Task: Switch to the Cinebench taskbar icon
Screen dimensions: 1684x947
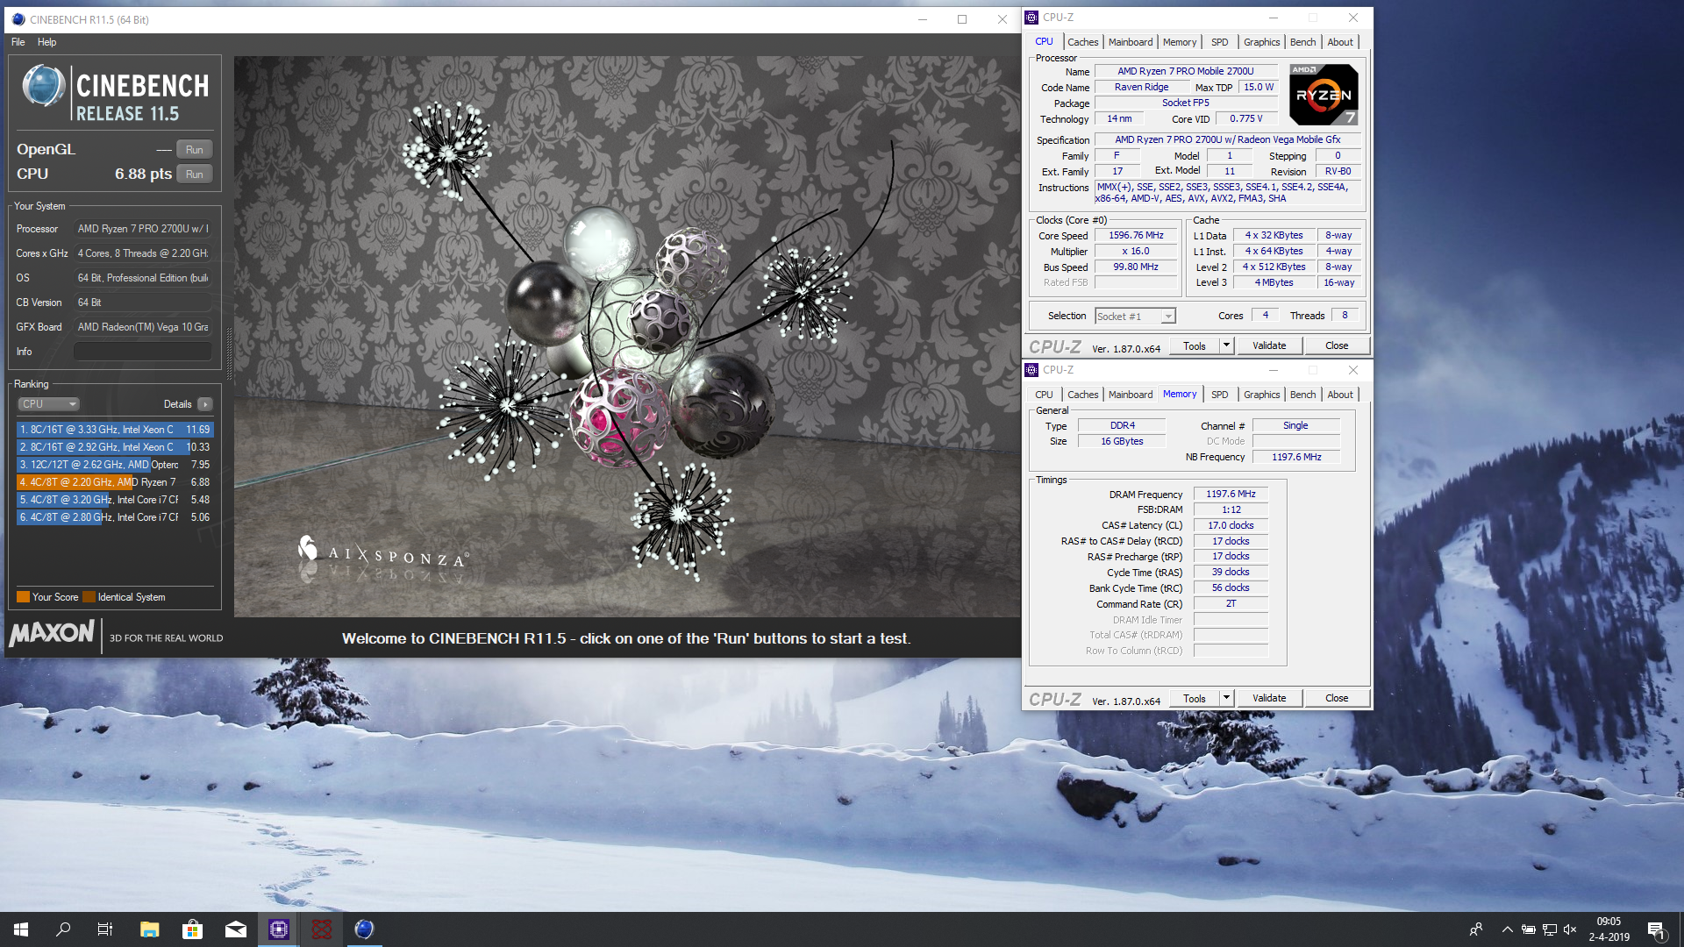Action: pos(364,929)
